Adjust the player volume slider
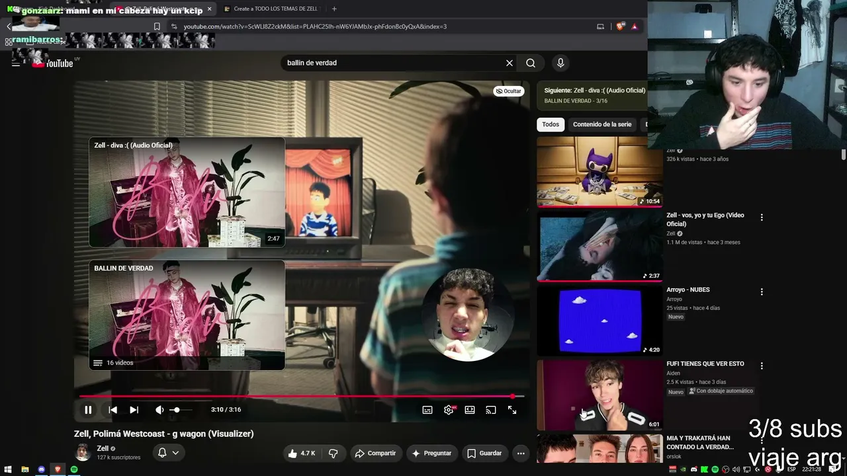This screenshot has height=476, width=847. (x=181, y=410)
